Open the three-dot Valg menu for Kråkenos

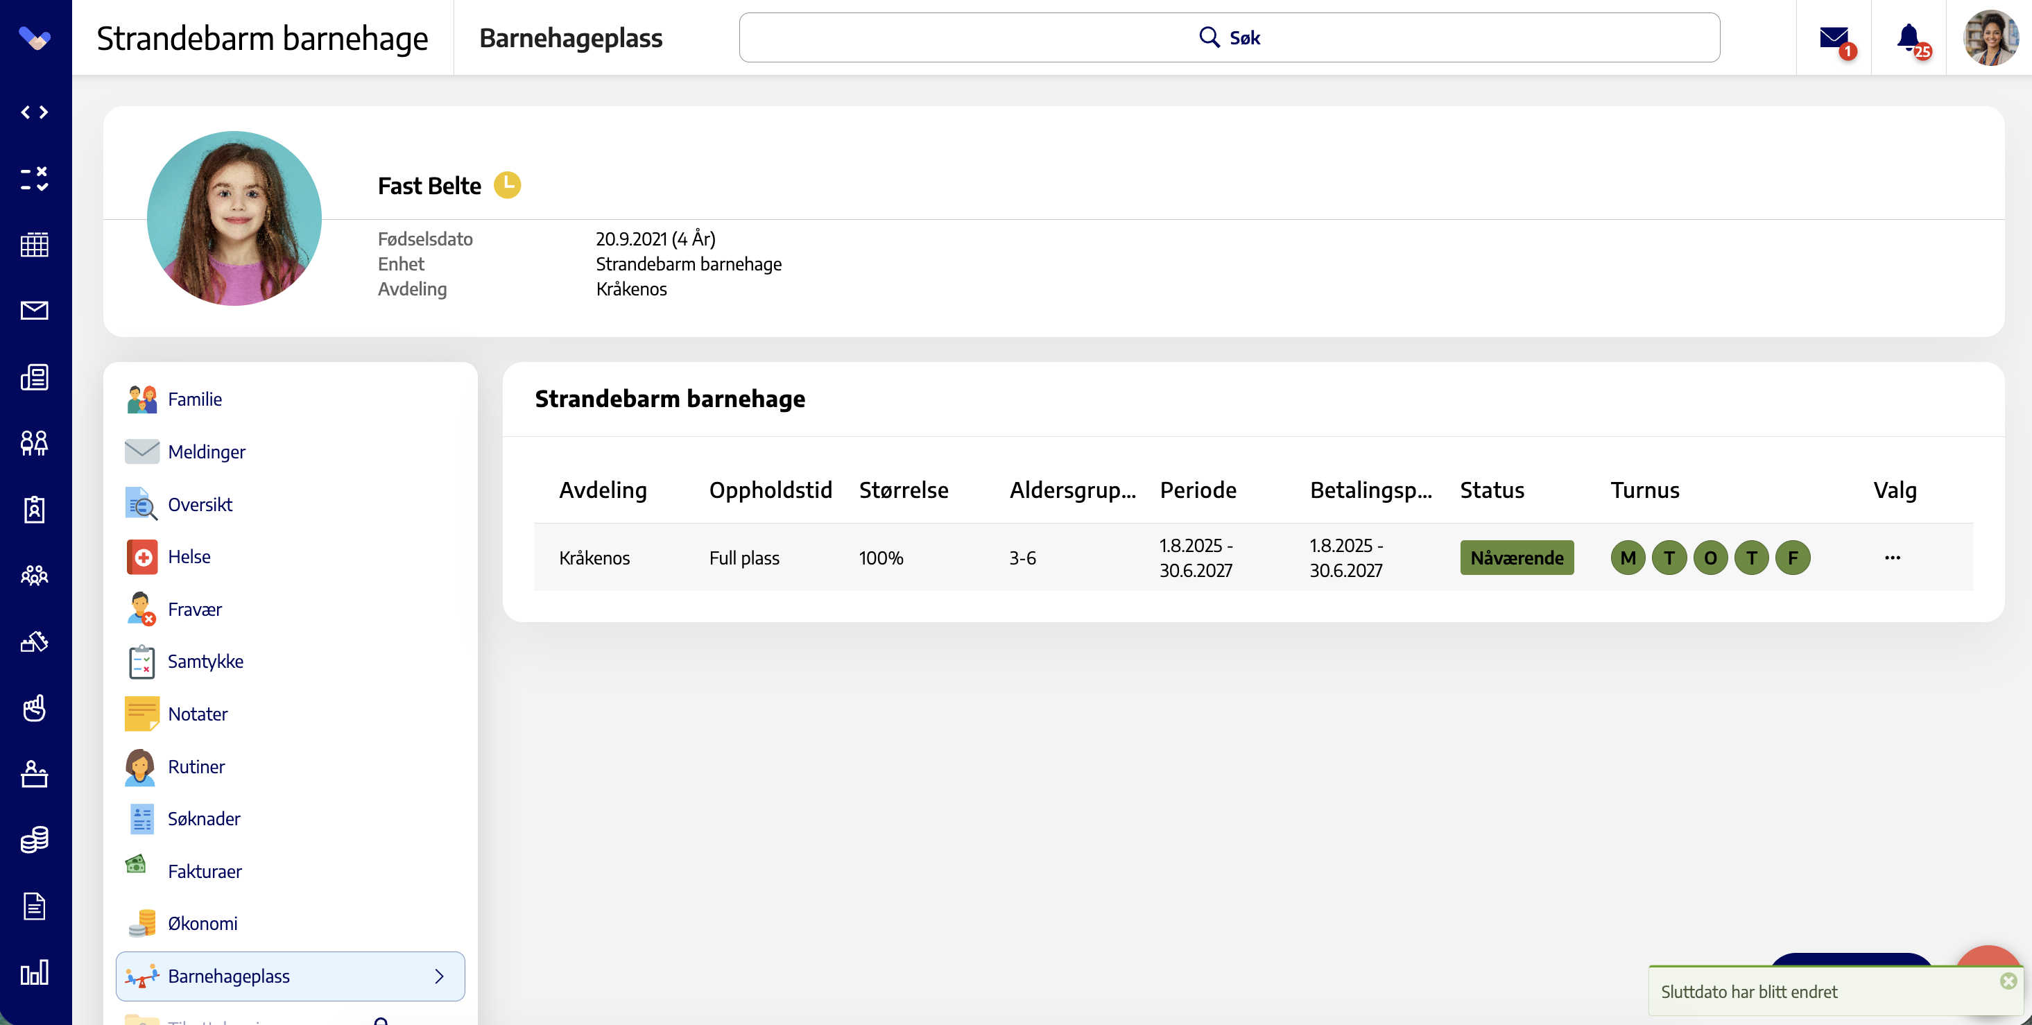(1893, 558)
